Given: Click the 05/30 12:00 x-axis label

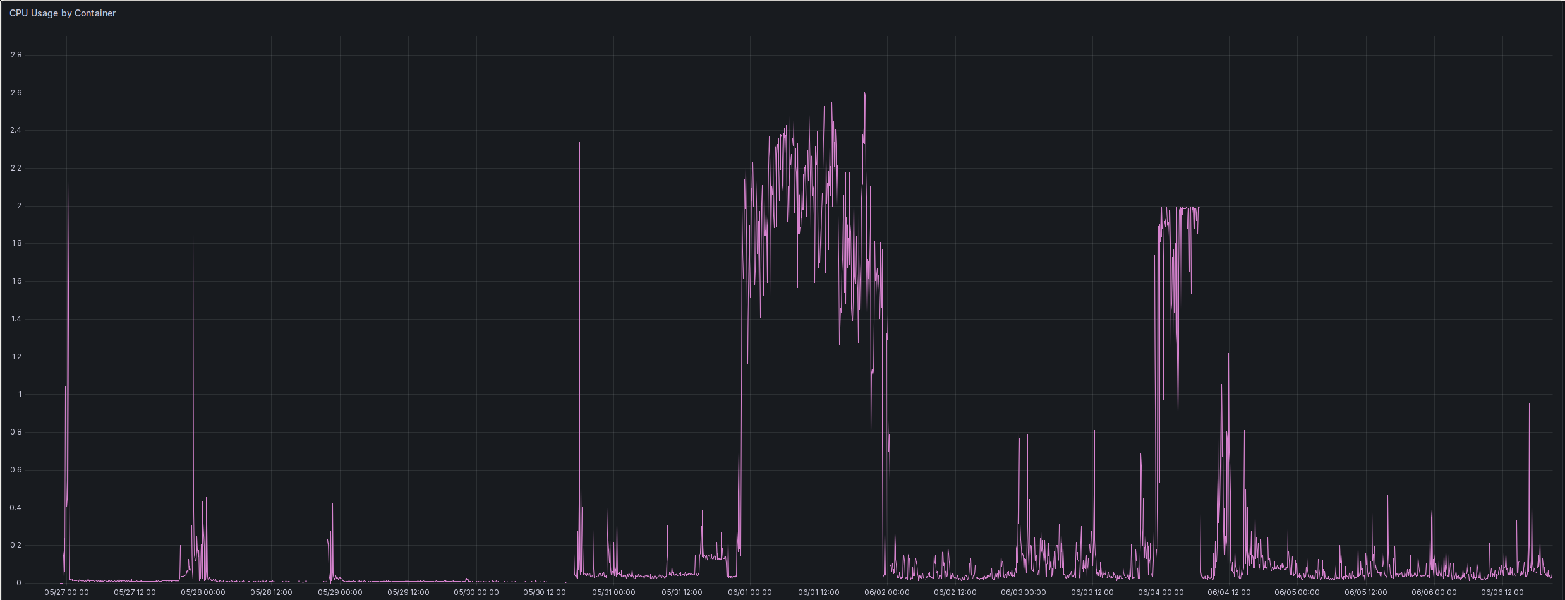Looking at the screenshot, I should 545,592.
